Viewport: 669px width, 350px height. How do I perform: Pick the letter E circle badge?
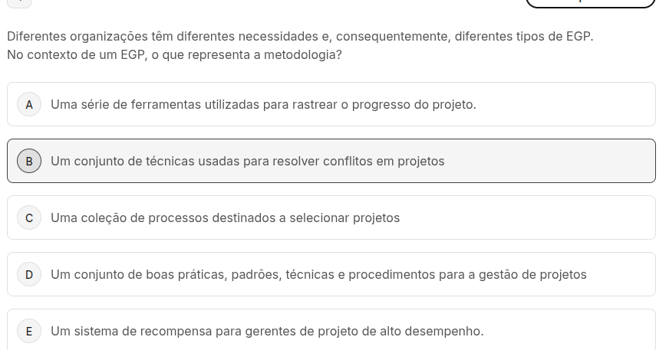coord(29,331)
